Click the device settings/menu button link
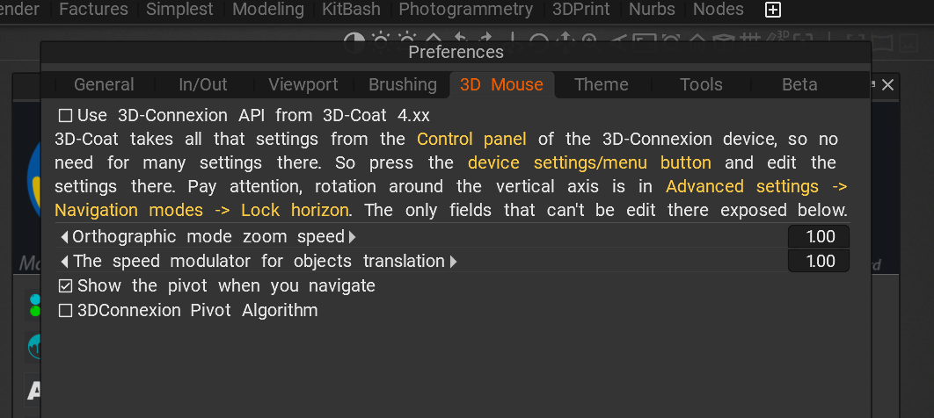The height and width of the screenshot is (418, 934). coord(589,163)
